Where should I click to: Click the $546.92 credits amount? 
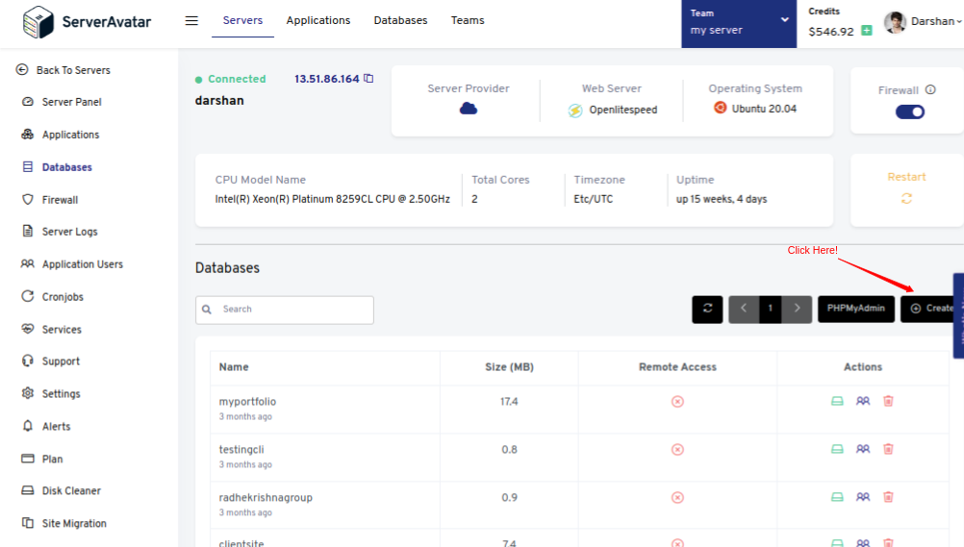[831, 32]
